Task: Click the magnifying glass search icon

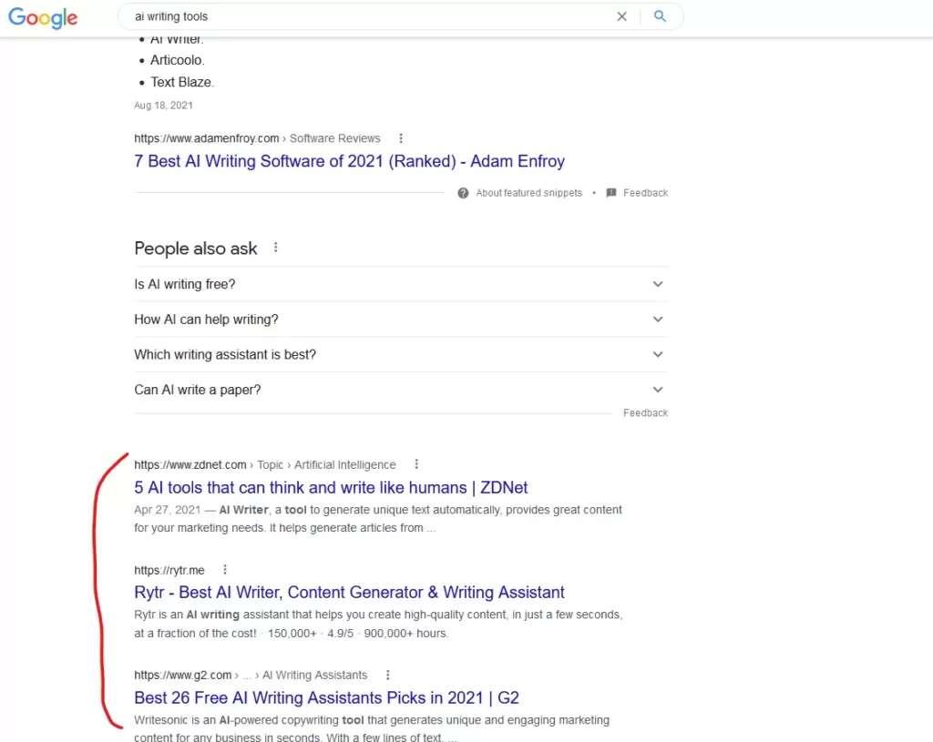Action: coord(660,16)
